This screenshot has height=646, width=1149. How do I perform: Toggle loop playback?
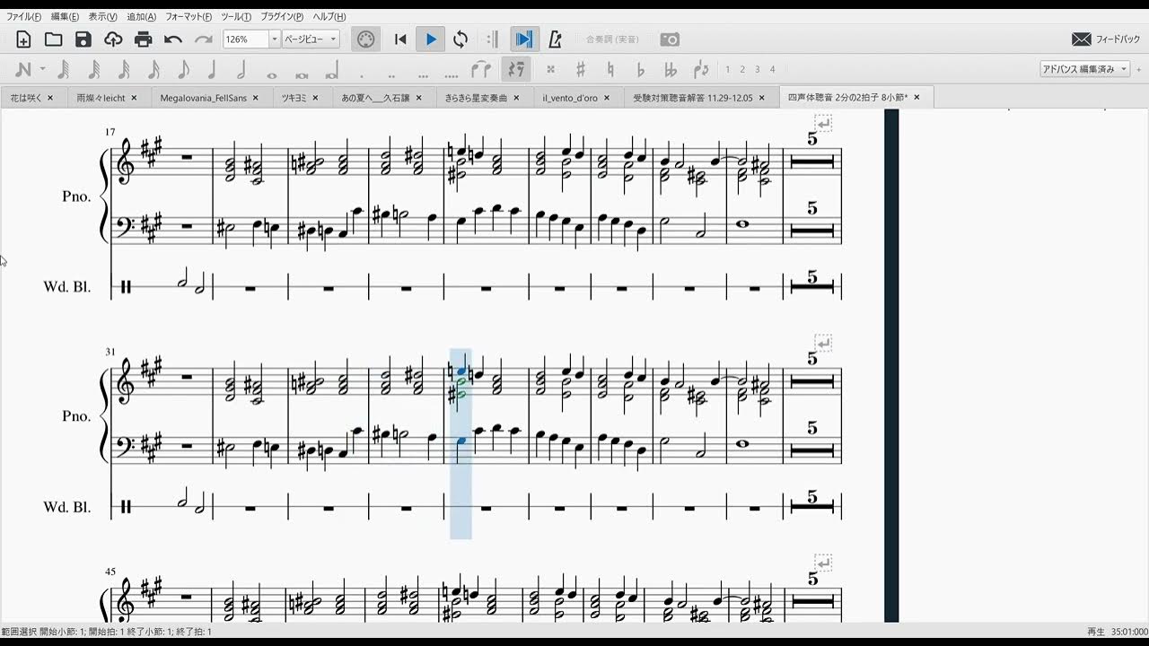click(460, 39)
